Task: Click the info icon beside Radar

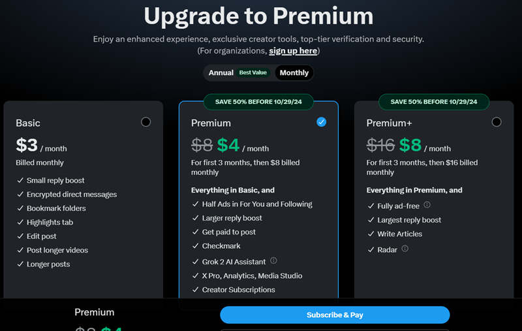Action: point(405,248)
